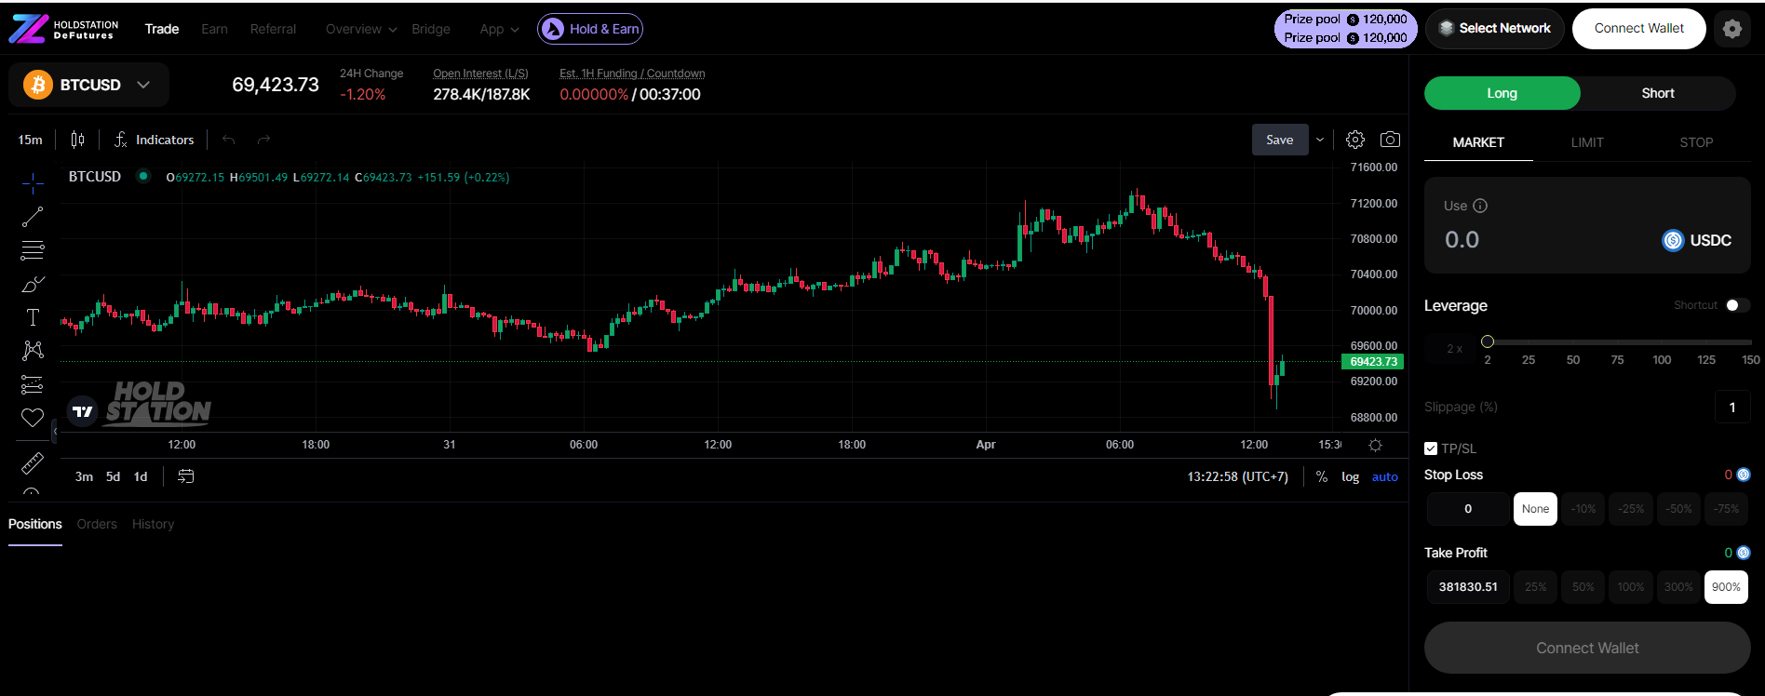
Task: Select the Long position side
Action: tap(1502, 93)
